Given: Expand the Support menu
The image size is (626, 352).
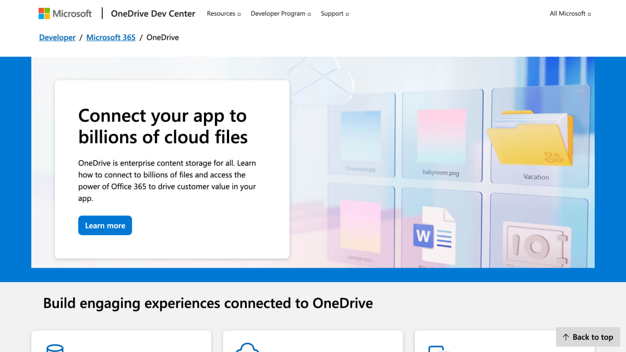Looking at the screenshot, I should [335, 14].
